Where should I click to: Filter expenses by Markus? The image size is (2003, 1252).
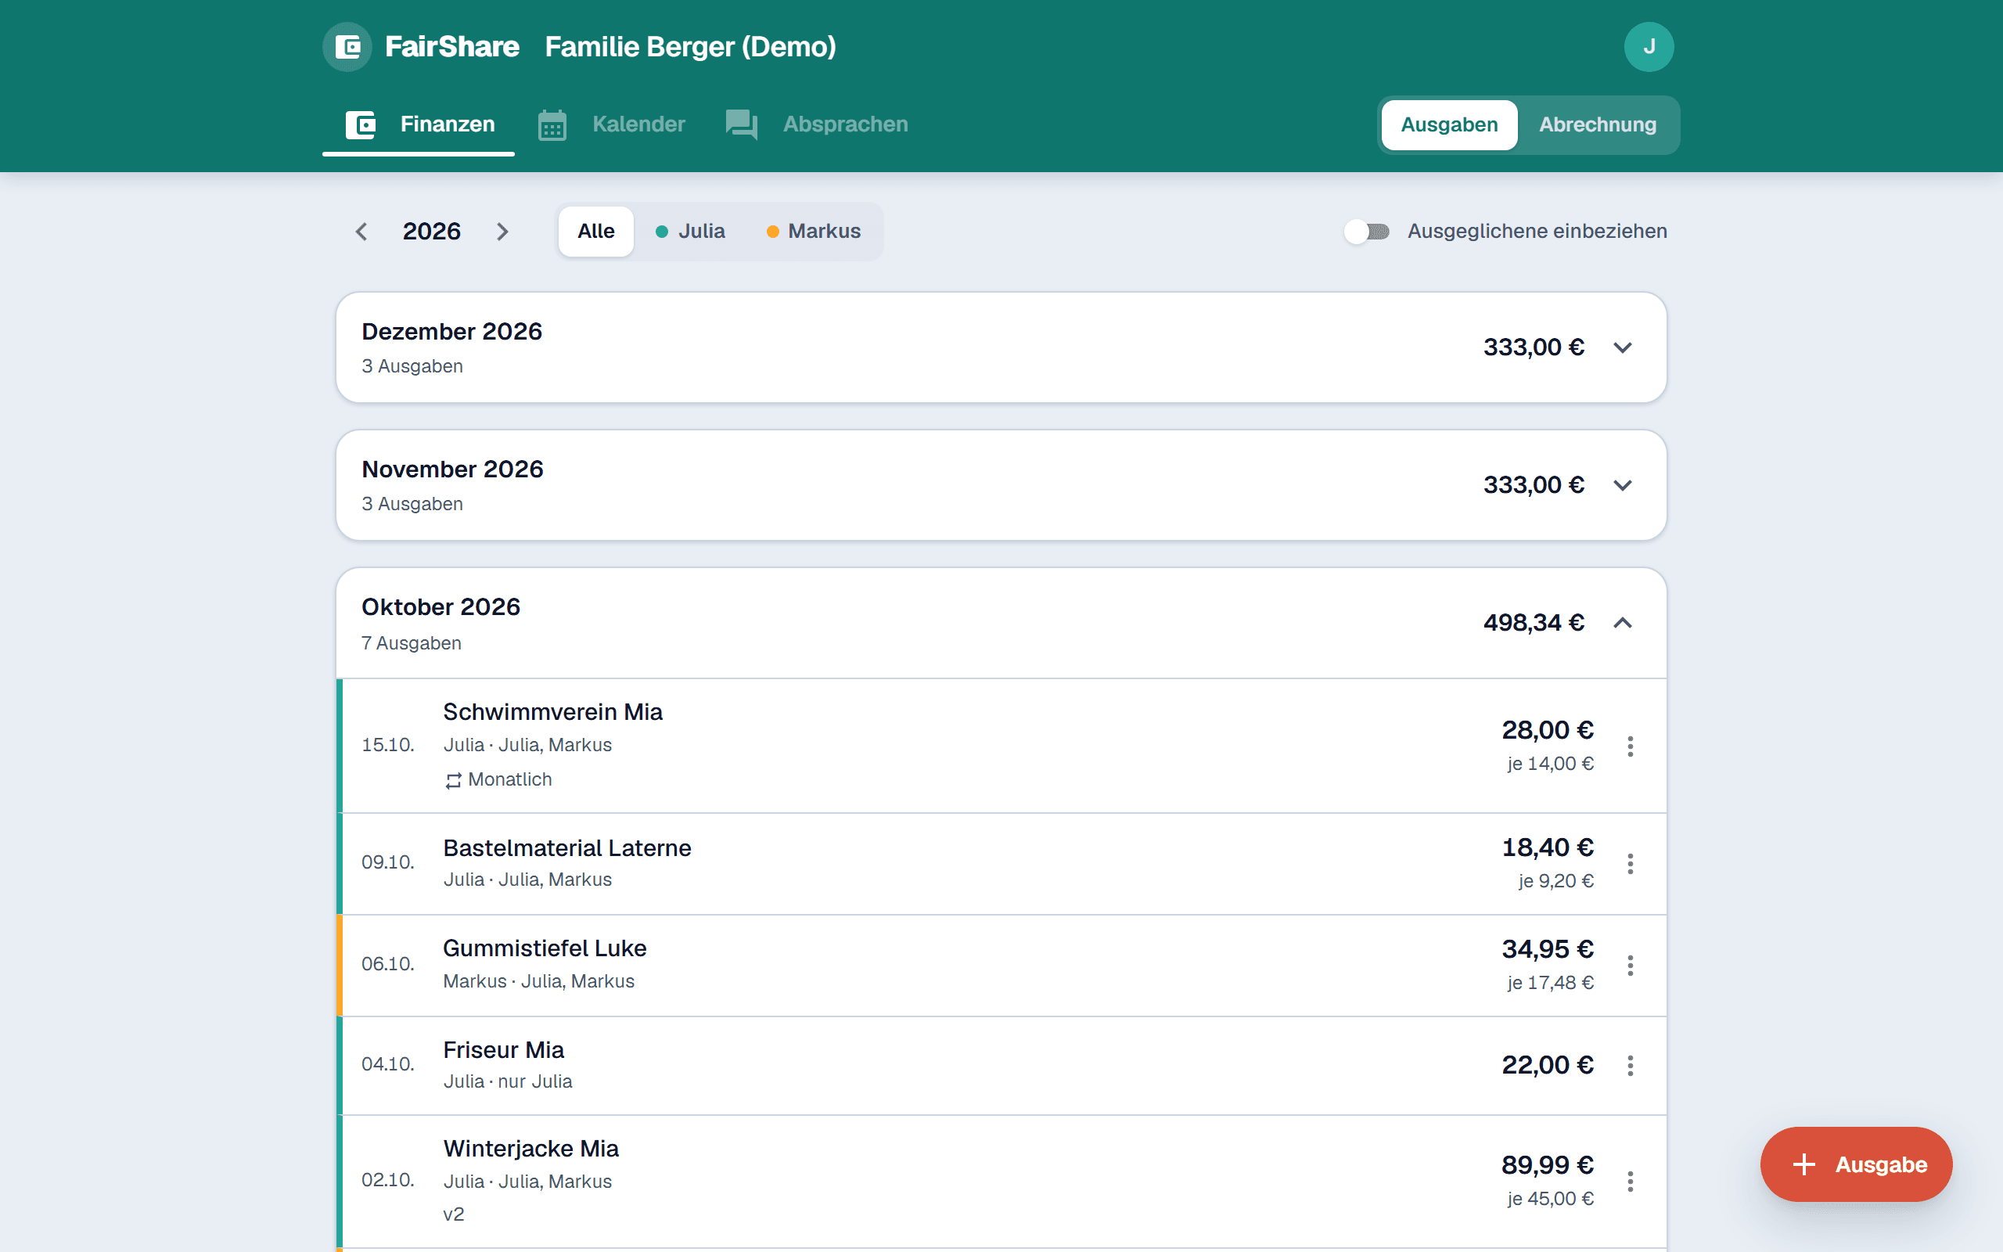pyautogui.click(x=814, y=231)
